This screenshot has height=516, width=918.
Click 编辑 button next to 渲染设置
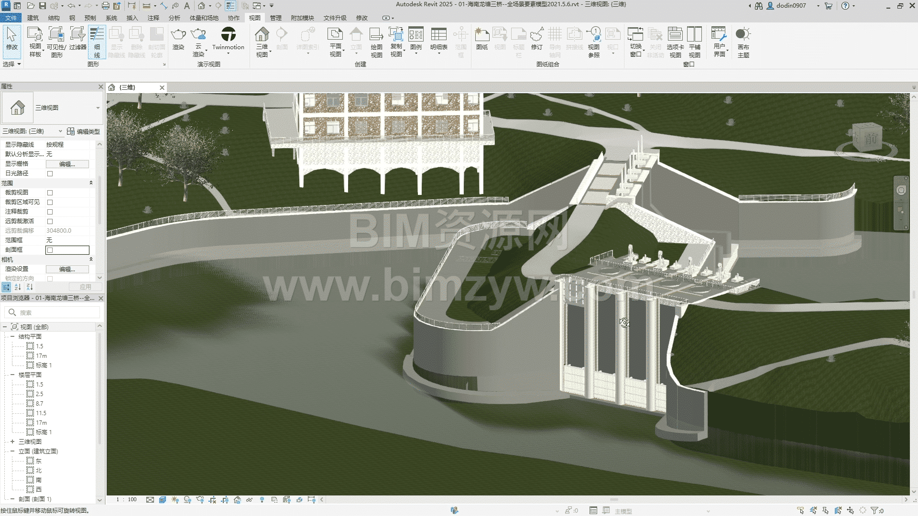(67, 269)
